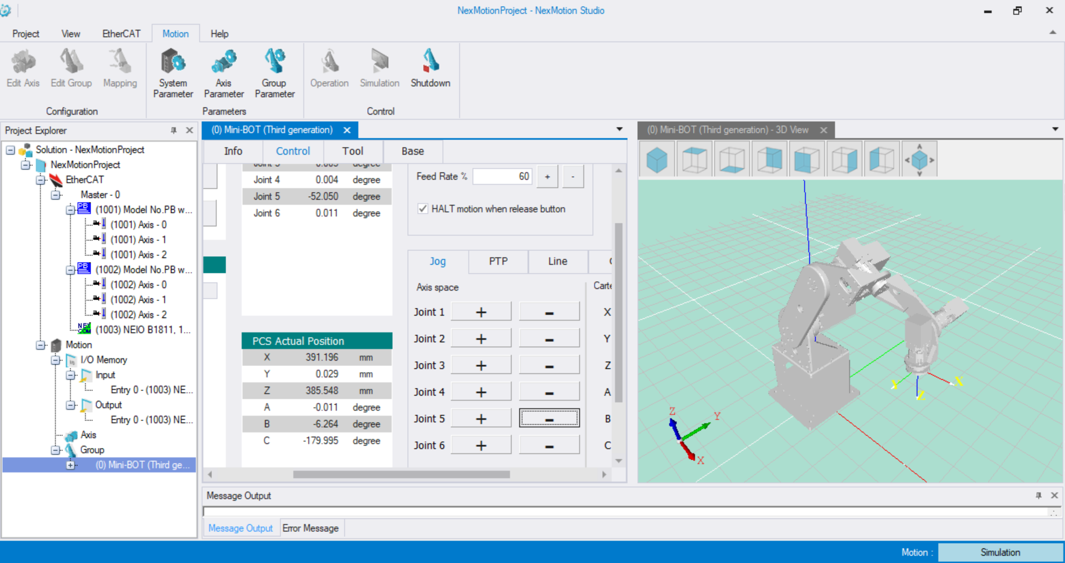Open the Edit Axis tool
1065x563 pixels.
click(23, 68)
